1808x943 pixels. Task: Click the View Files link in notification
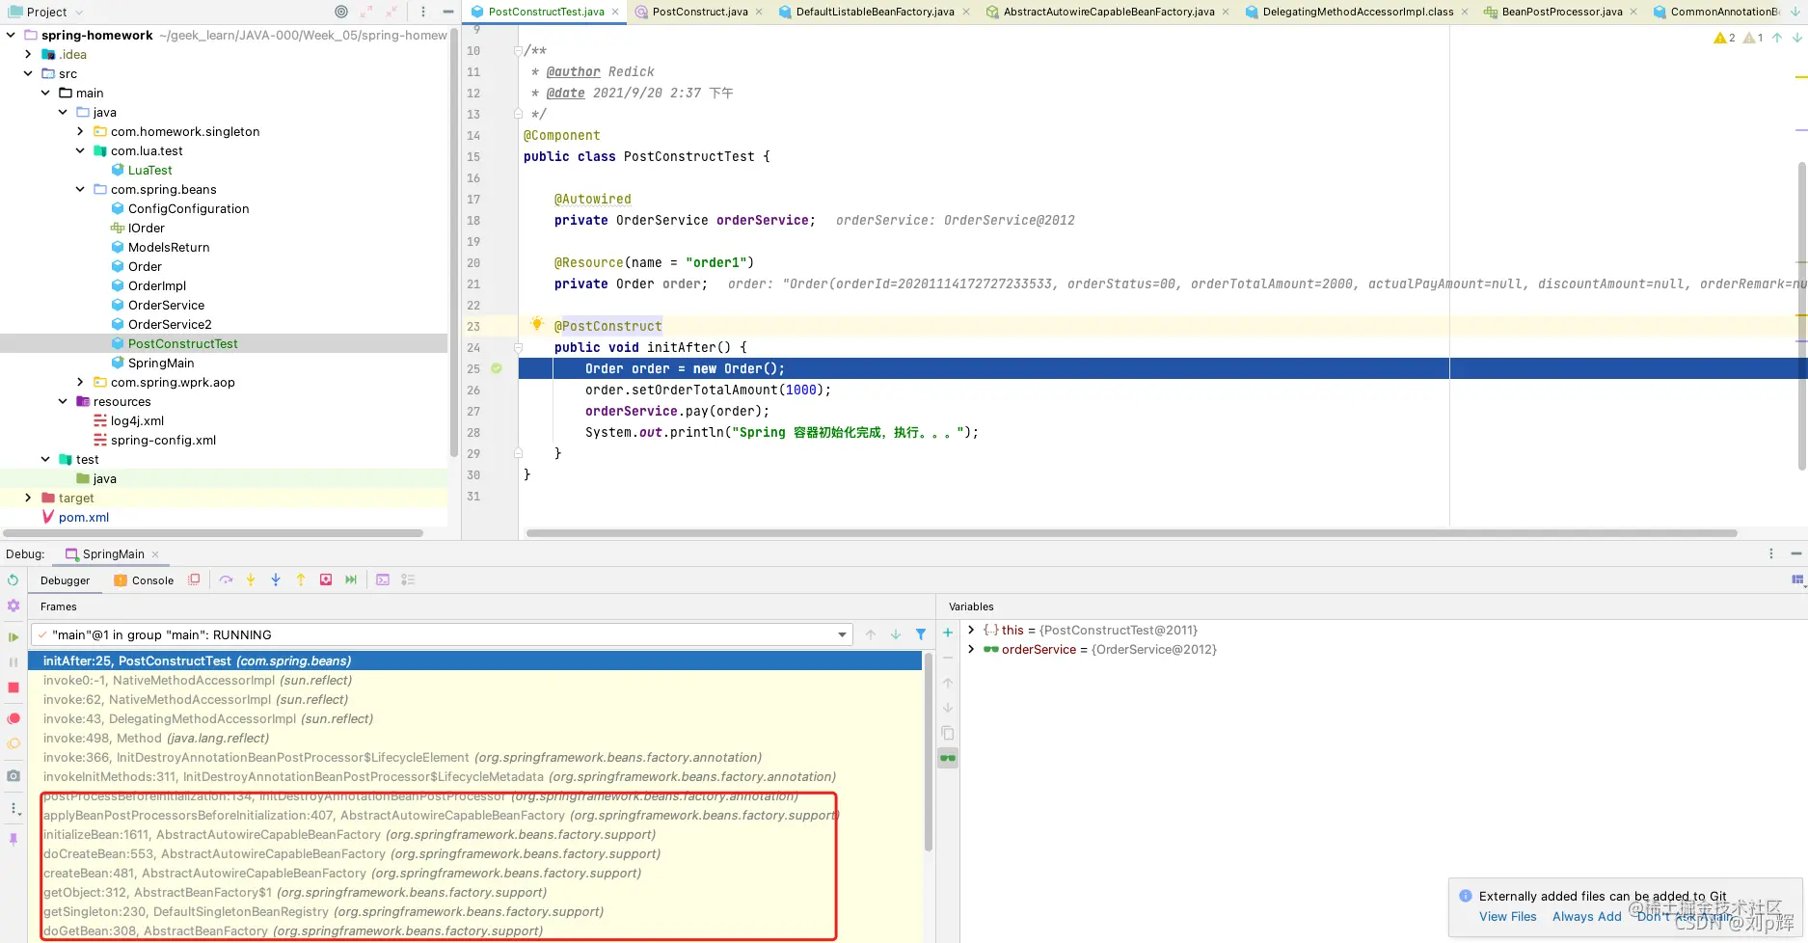[x=1508, y=916]
